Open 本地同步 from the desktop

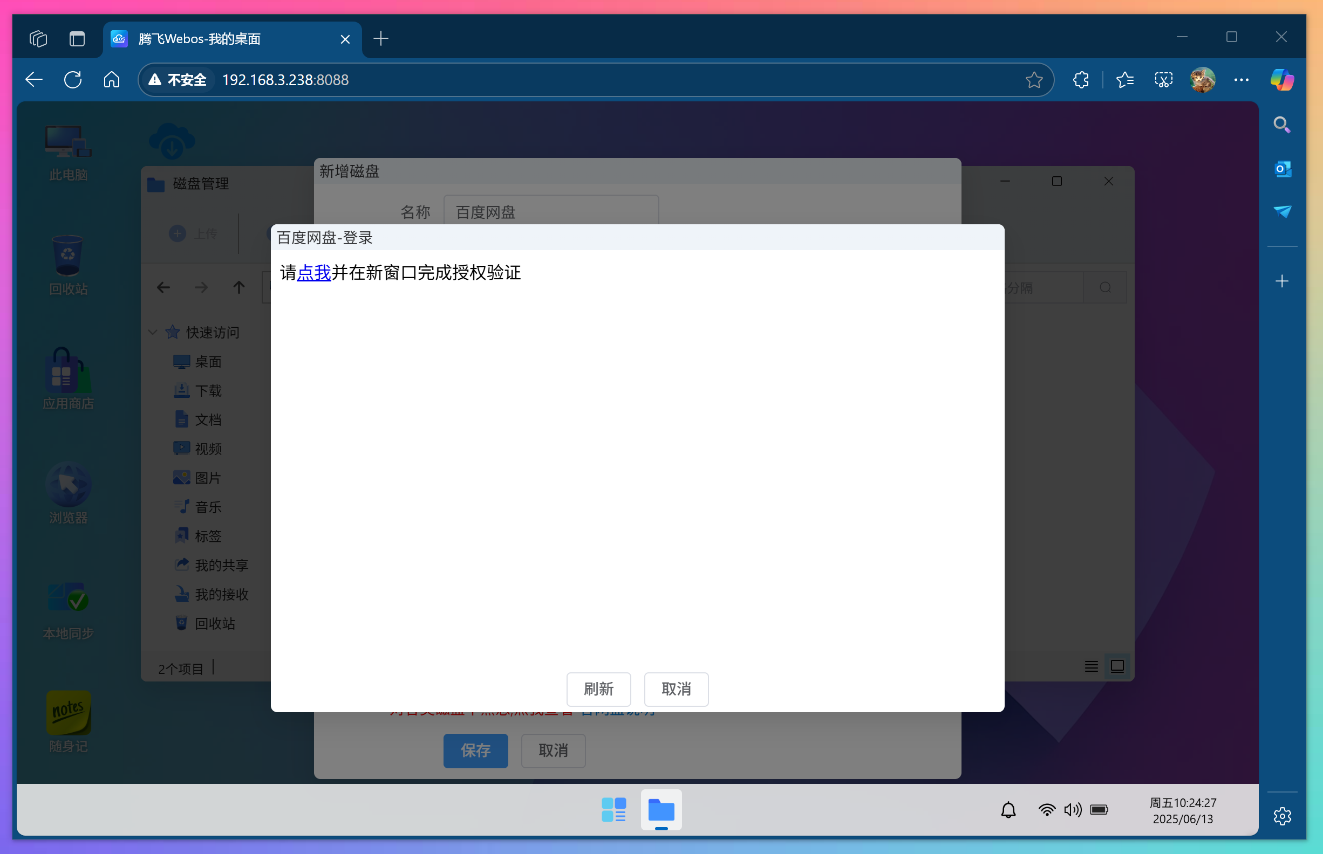[x=66, y=604]
